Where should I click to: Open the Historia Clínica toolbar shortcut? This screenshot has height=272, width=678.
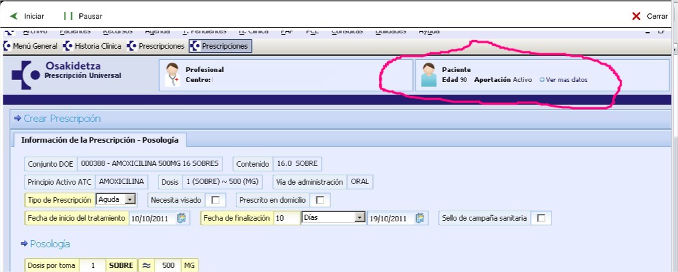(x=69, y=46)
